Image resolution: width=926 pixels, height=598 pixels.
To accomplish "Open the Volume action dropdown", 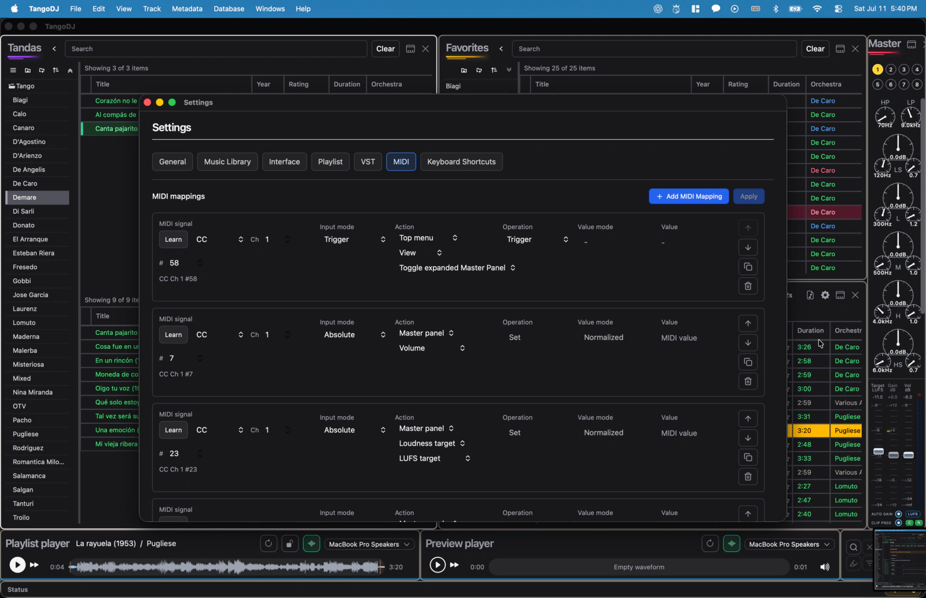I will (432, 348).
